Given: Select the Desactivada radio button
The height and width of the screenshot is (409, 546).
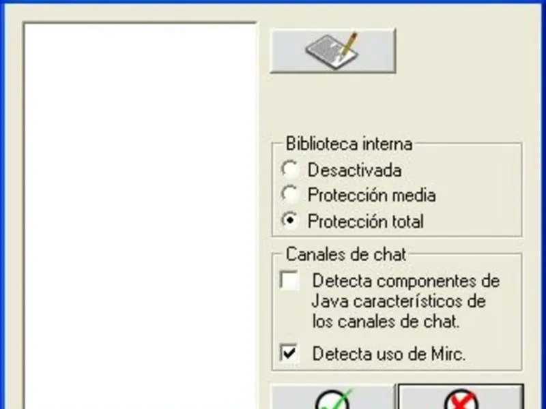Looking at the screenshot, I should pos(289,169).
